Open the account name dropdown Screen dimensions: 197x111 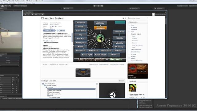click(x=161, y=14)
